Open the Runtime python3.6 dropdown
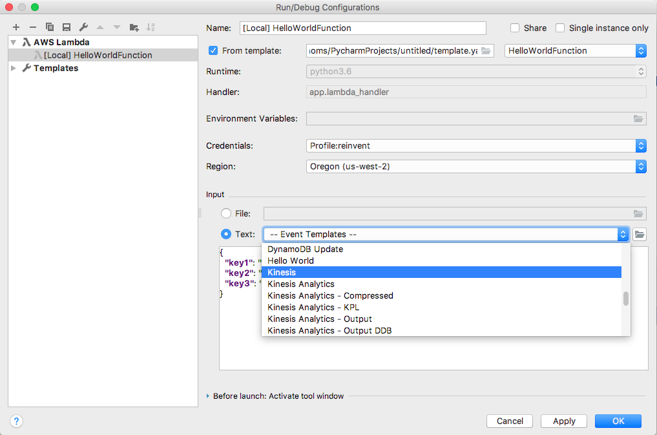This screenshot has width=657, height=435. (476, 71)
